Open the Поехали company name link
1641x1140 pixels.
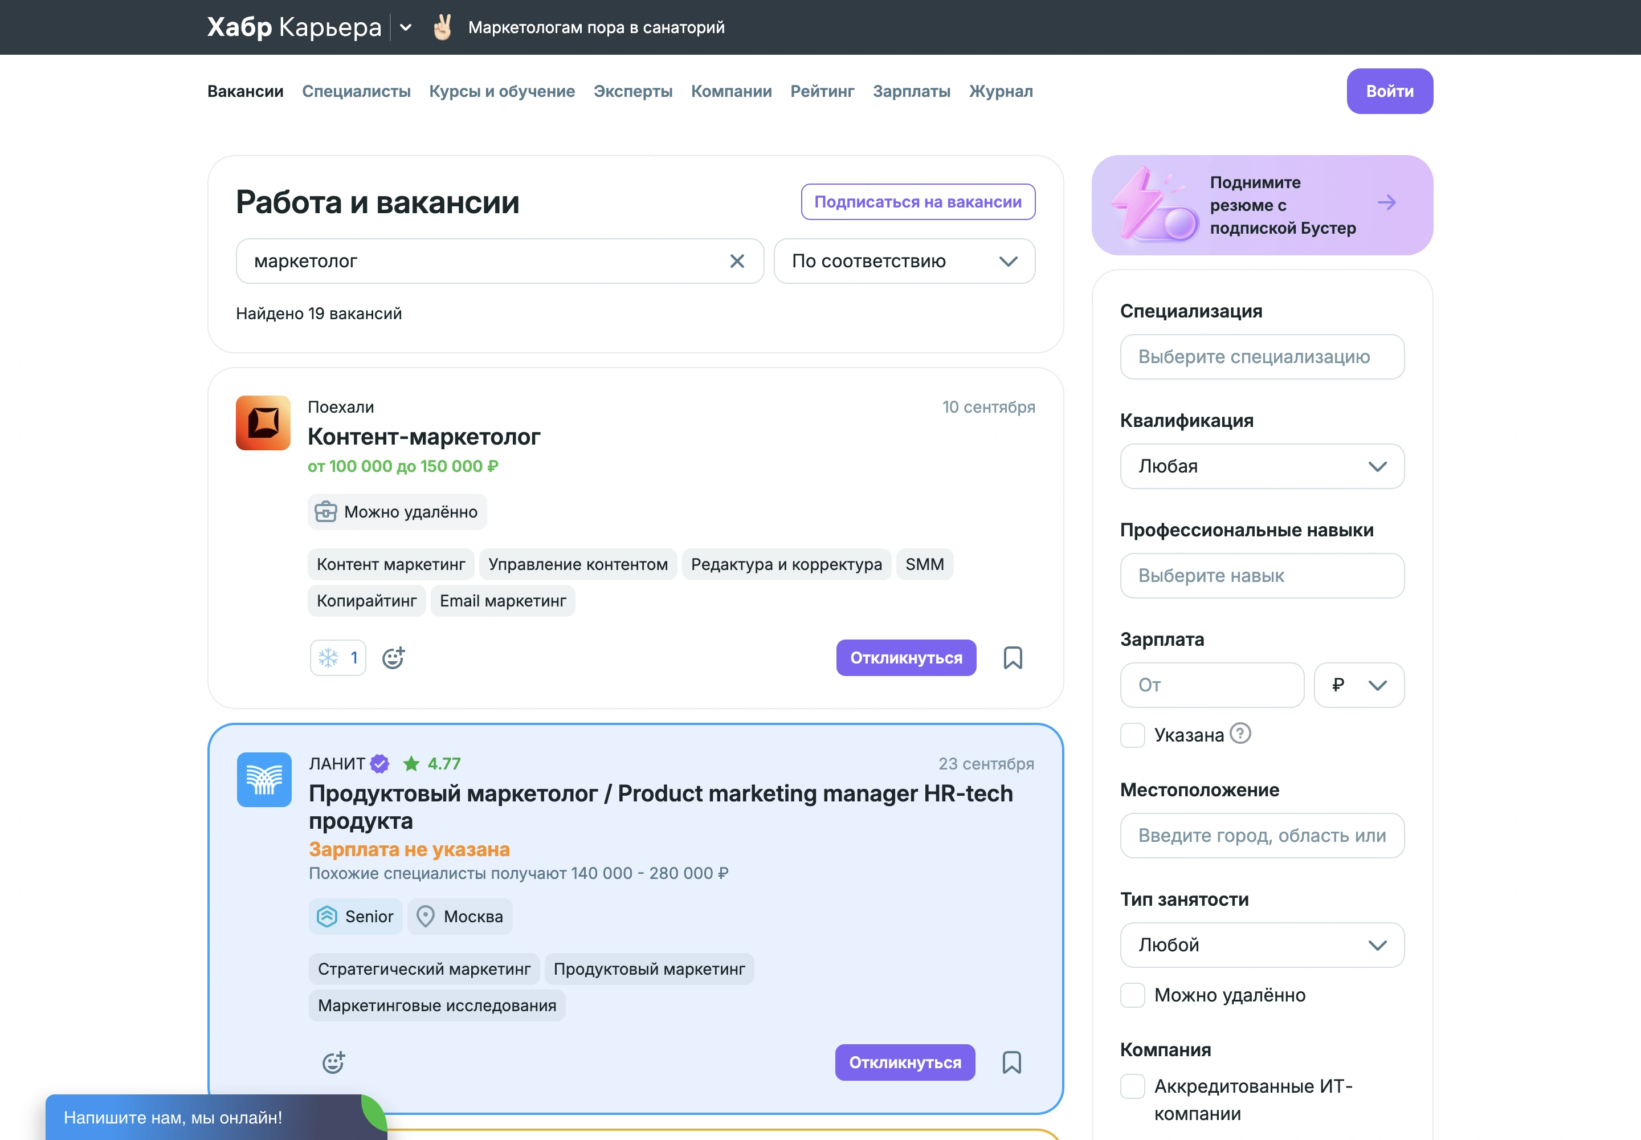coord(341,407)
